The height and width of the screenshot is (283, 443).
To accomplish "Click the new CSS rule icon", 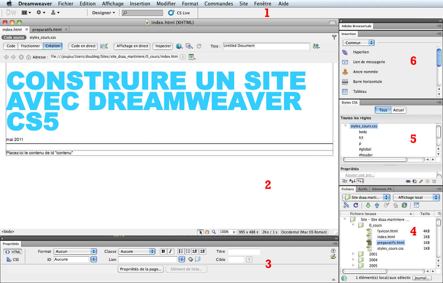I will tap(414, 181).
